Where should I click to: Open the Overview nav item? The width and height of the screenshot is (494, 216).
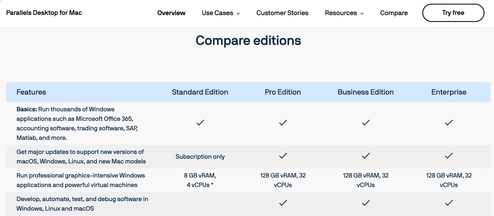point(171,13)
